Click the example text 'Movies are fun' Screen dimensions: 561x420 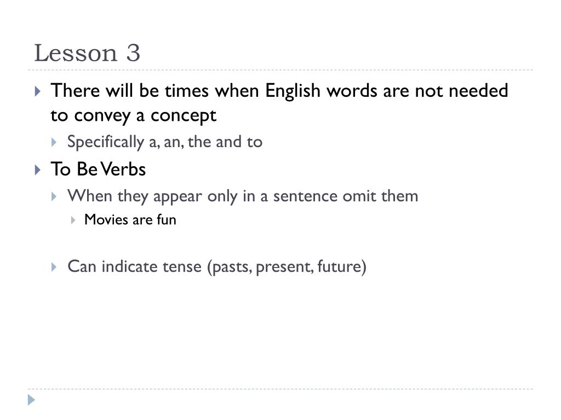click(130, 220)
